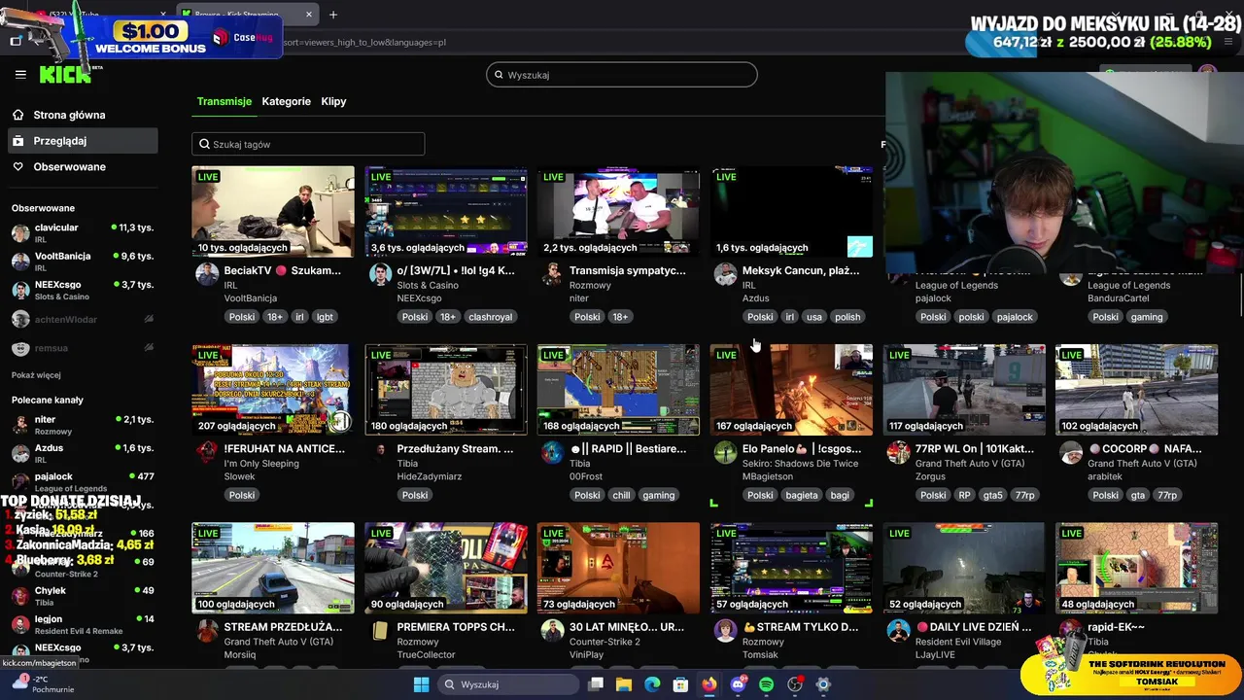Open Spotify from taskbar

click(x=766, y=684)
